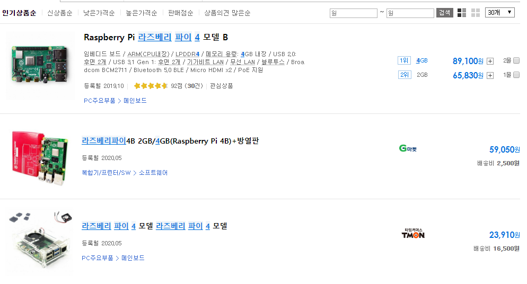This screenshot has width=527, height=284.
Task: Click the 65,830원 price link
Action: coord(468,76)
